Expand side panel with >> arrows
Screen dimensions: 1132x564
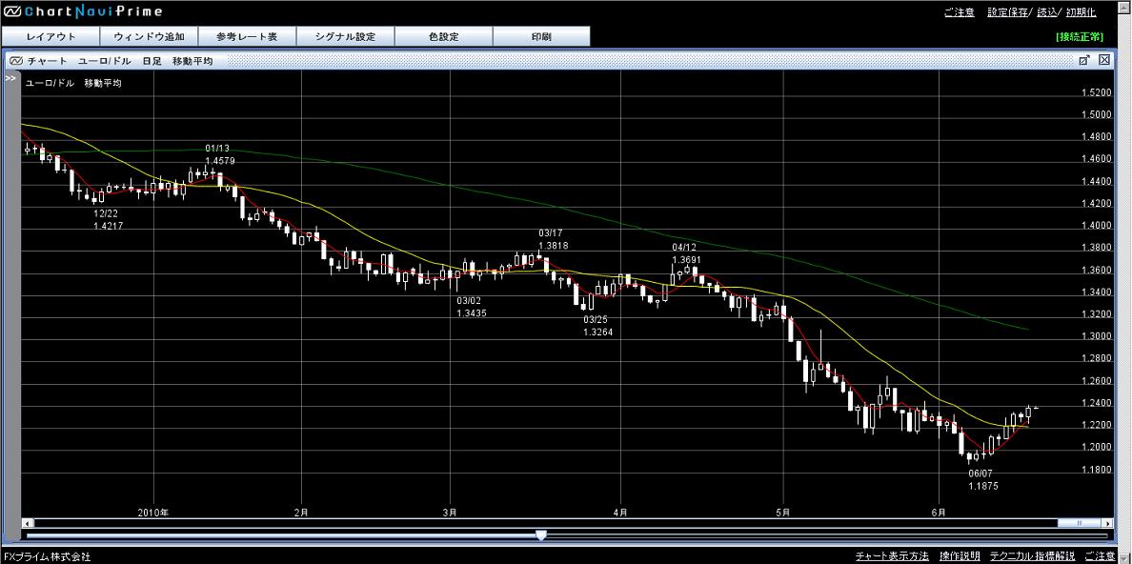point(10,79)
